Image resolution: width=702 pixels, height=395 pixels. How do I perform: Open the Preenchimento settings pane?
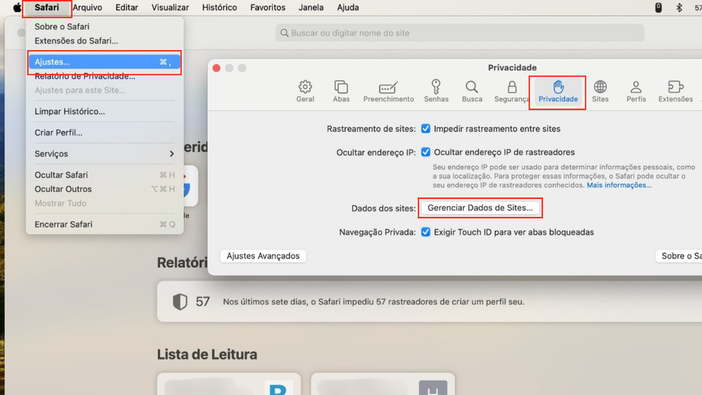388,91
